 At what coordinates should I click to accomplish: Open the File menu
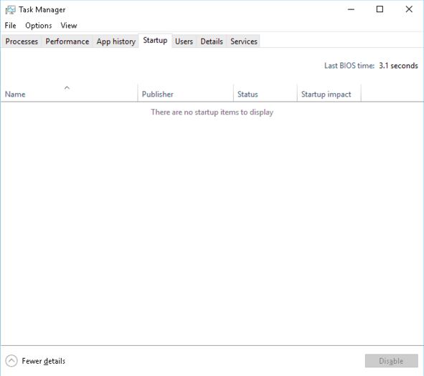11,25
